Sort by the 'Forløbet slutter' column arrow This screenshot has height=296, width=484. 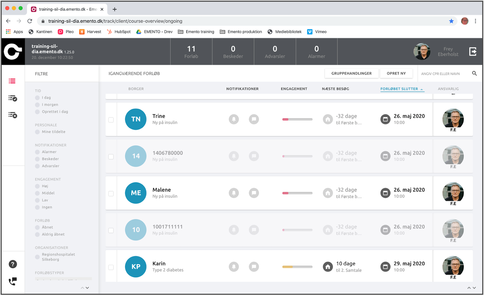421,89
